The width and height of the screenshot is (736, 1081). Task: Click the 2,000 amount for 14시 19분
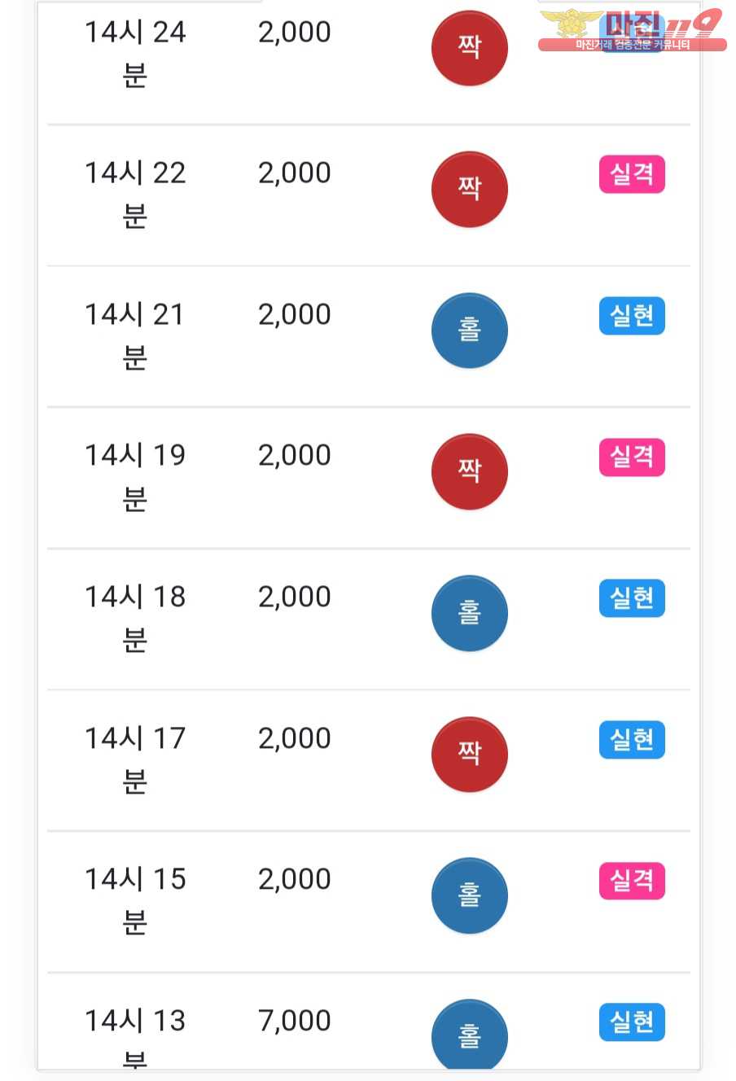click(x=295, y=456)
